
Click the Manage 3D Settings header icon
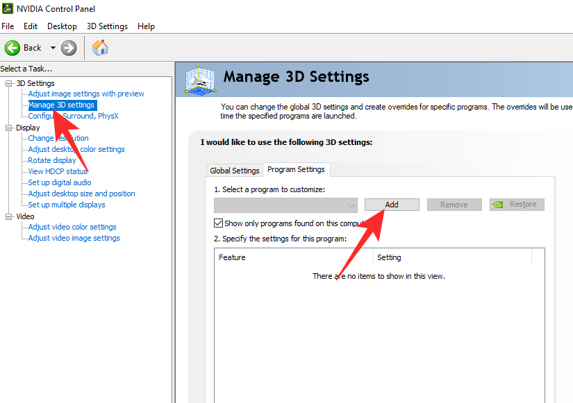click(200, 80)
